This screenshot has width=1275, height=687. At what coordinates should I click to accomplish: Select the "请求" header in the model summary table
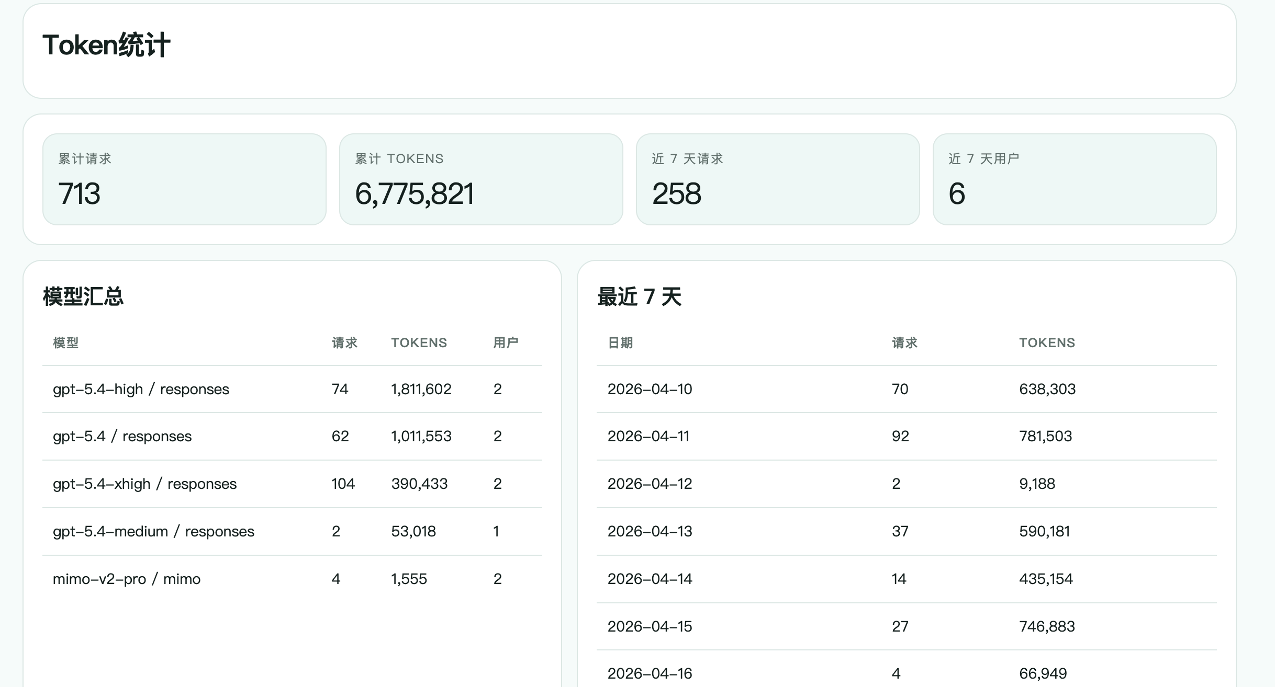344,343
